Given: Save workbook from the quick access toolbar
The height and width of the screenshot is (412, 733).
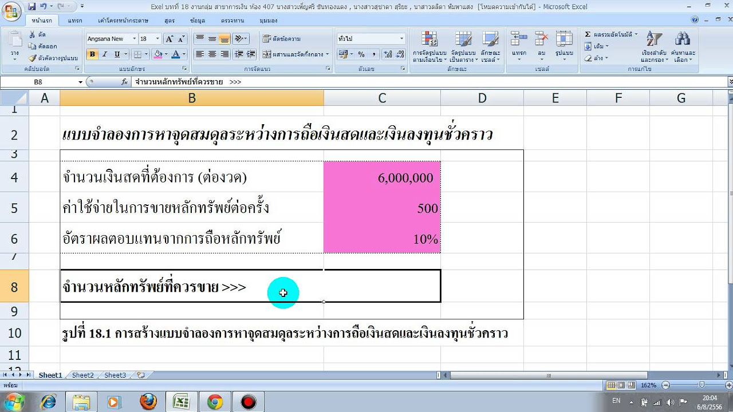Looking at the screenshot, I should click(x=31, y=6).
